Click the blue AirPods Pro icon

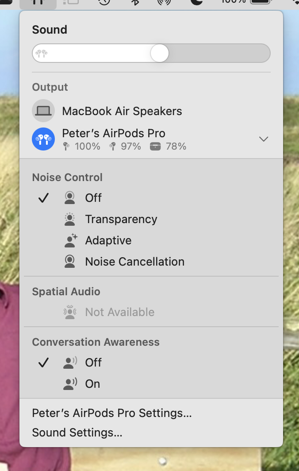tap(43, 139)
